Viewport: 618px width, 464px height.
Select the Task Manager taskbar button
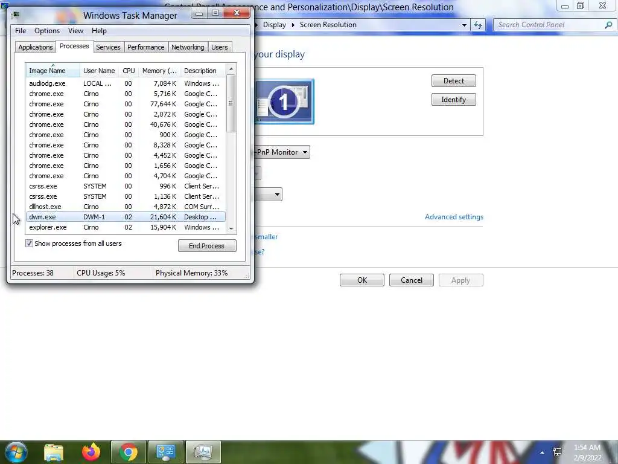(203, 452)
